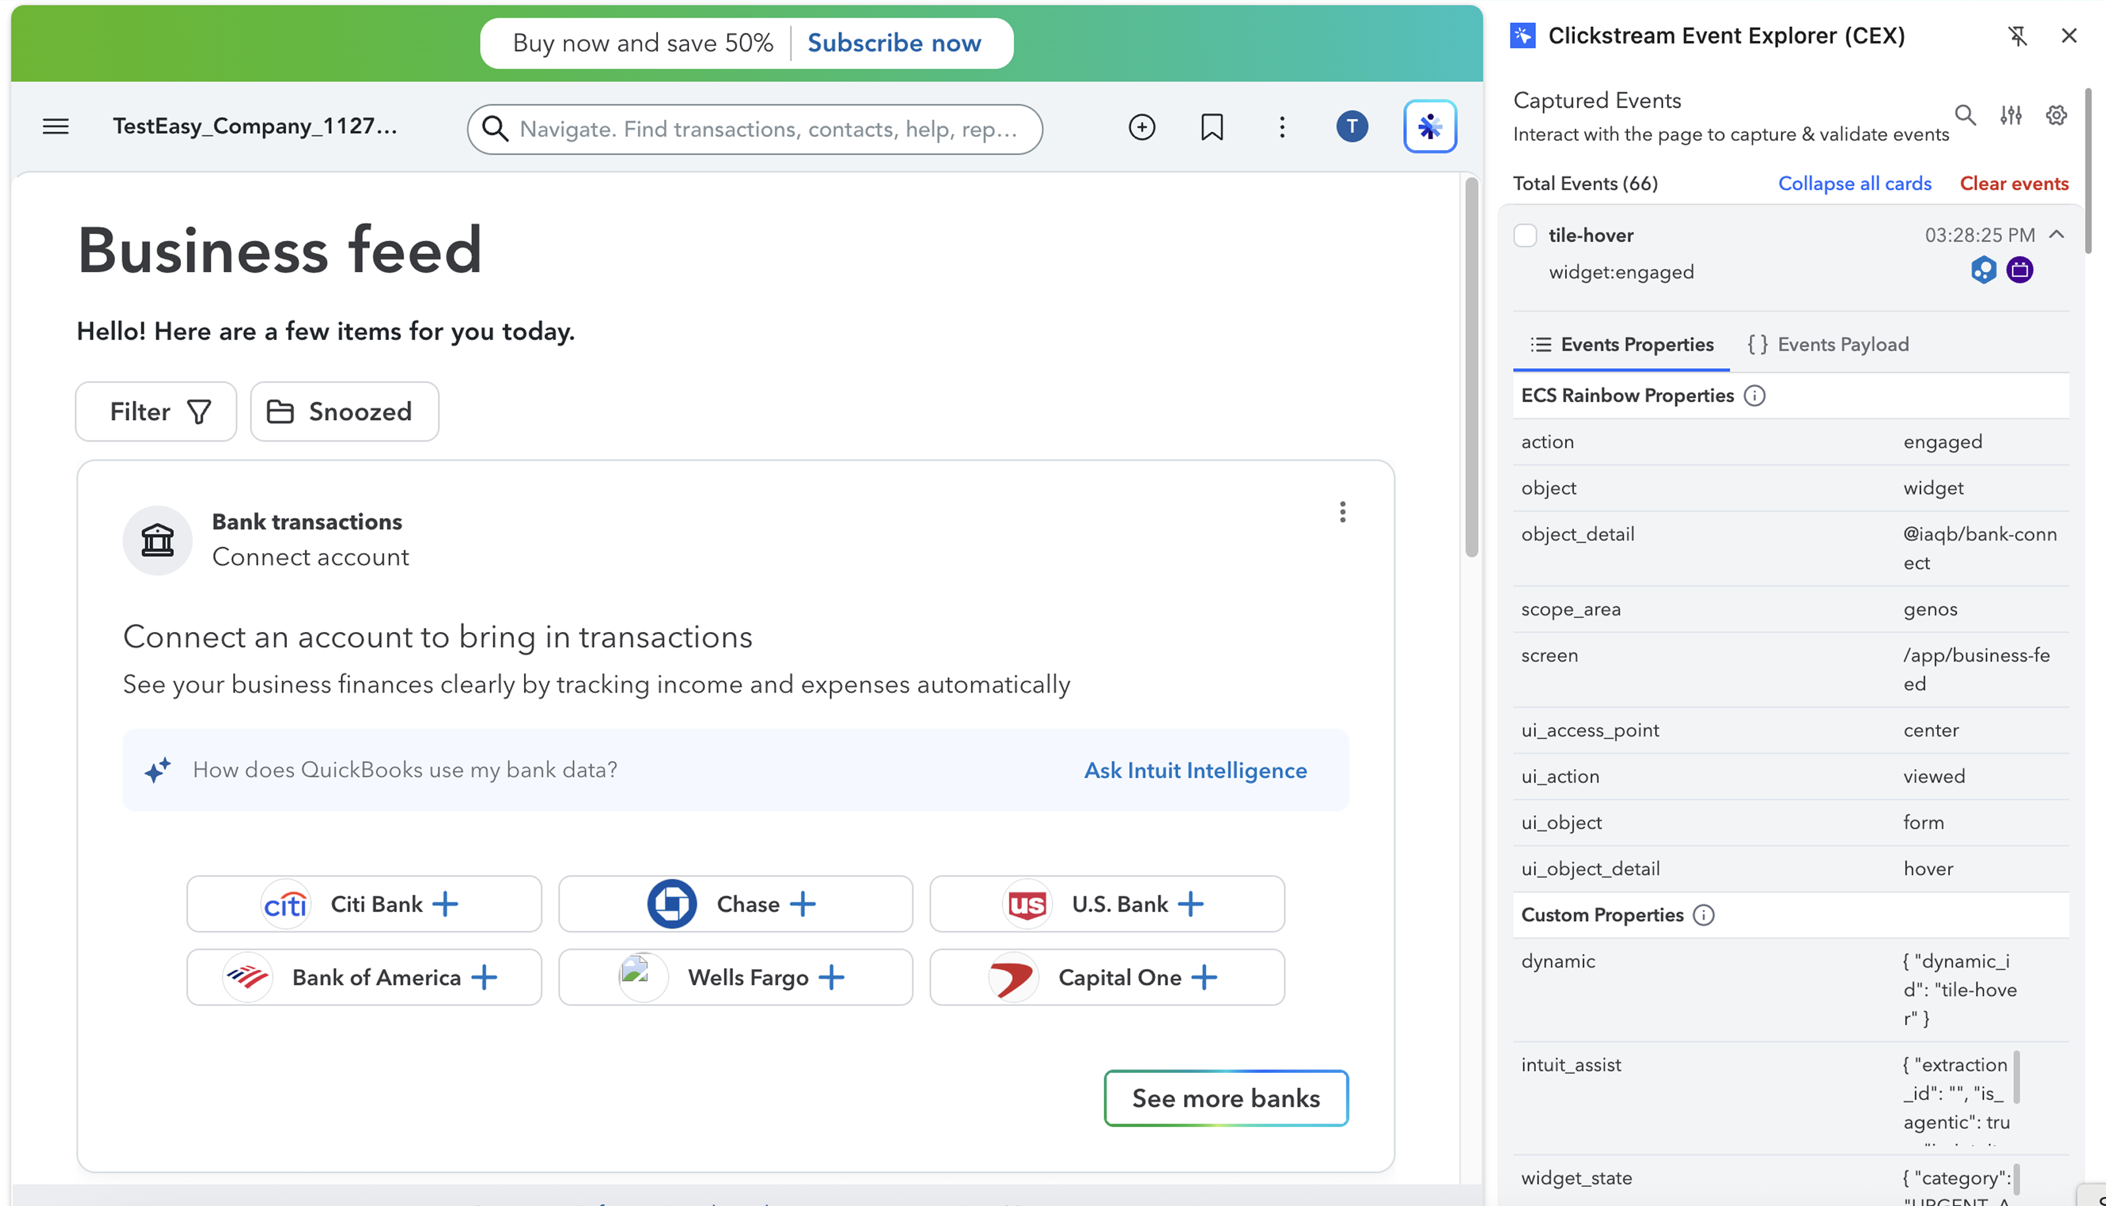Click the ui_action 'viewed' value

1934,777
